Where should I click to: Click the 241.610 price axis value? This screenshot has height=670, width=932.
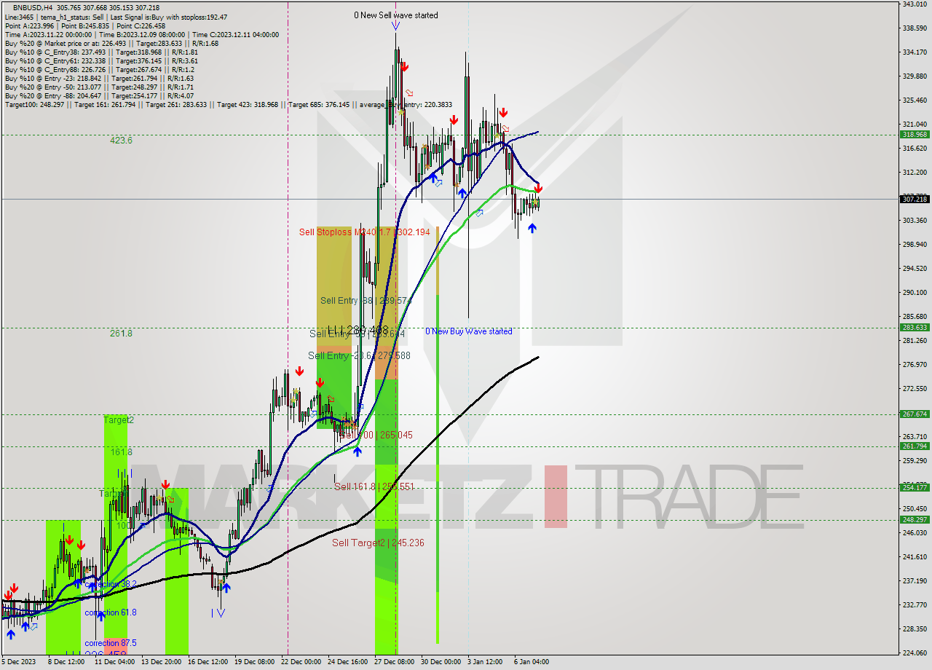tap(915, 556)
